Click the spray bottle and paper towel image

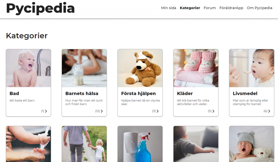pyautogui.click(x=140, y=144)
